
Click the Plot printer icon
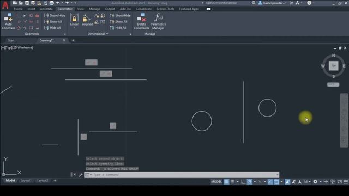(x=51, y=3)
